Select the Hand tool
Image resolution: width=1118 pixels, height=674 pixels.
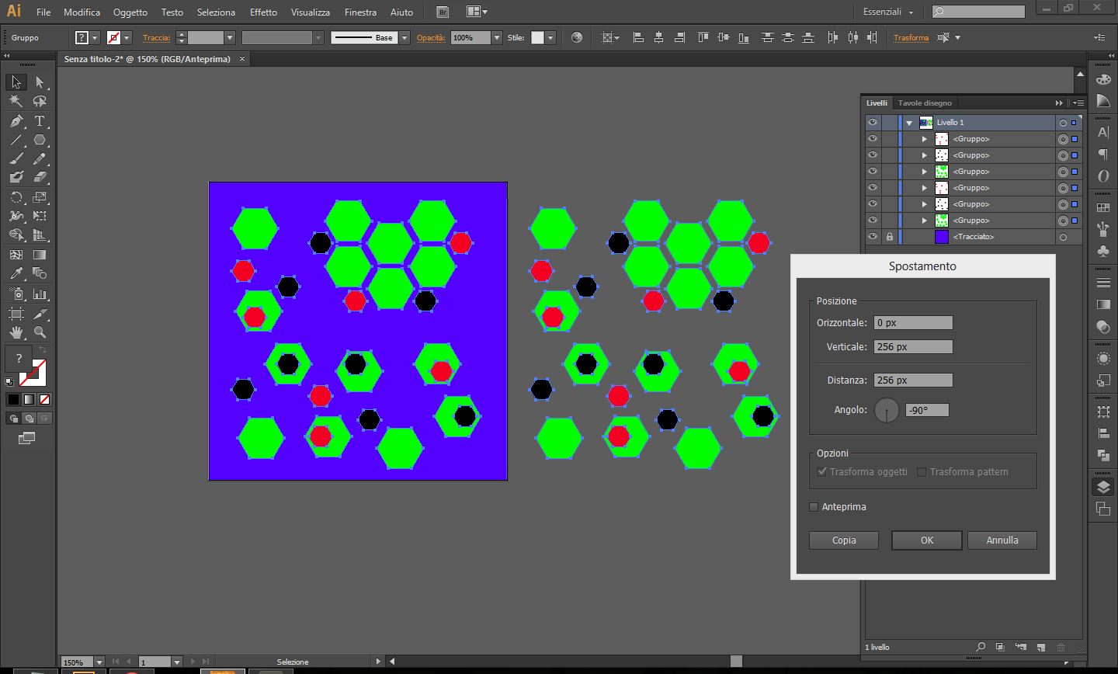coord(16,332)
